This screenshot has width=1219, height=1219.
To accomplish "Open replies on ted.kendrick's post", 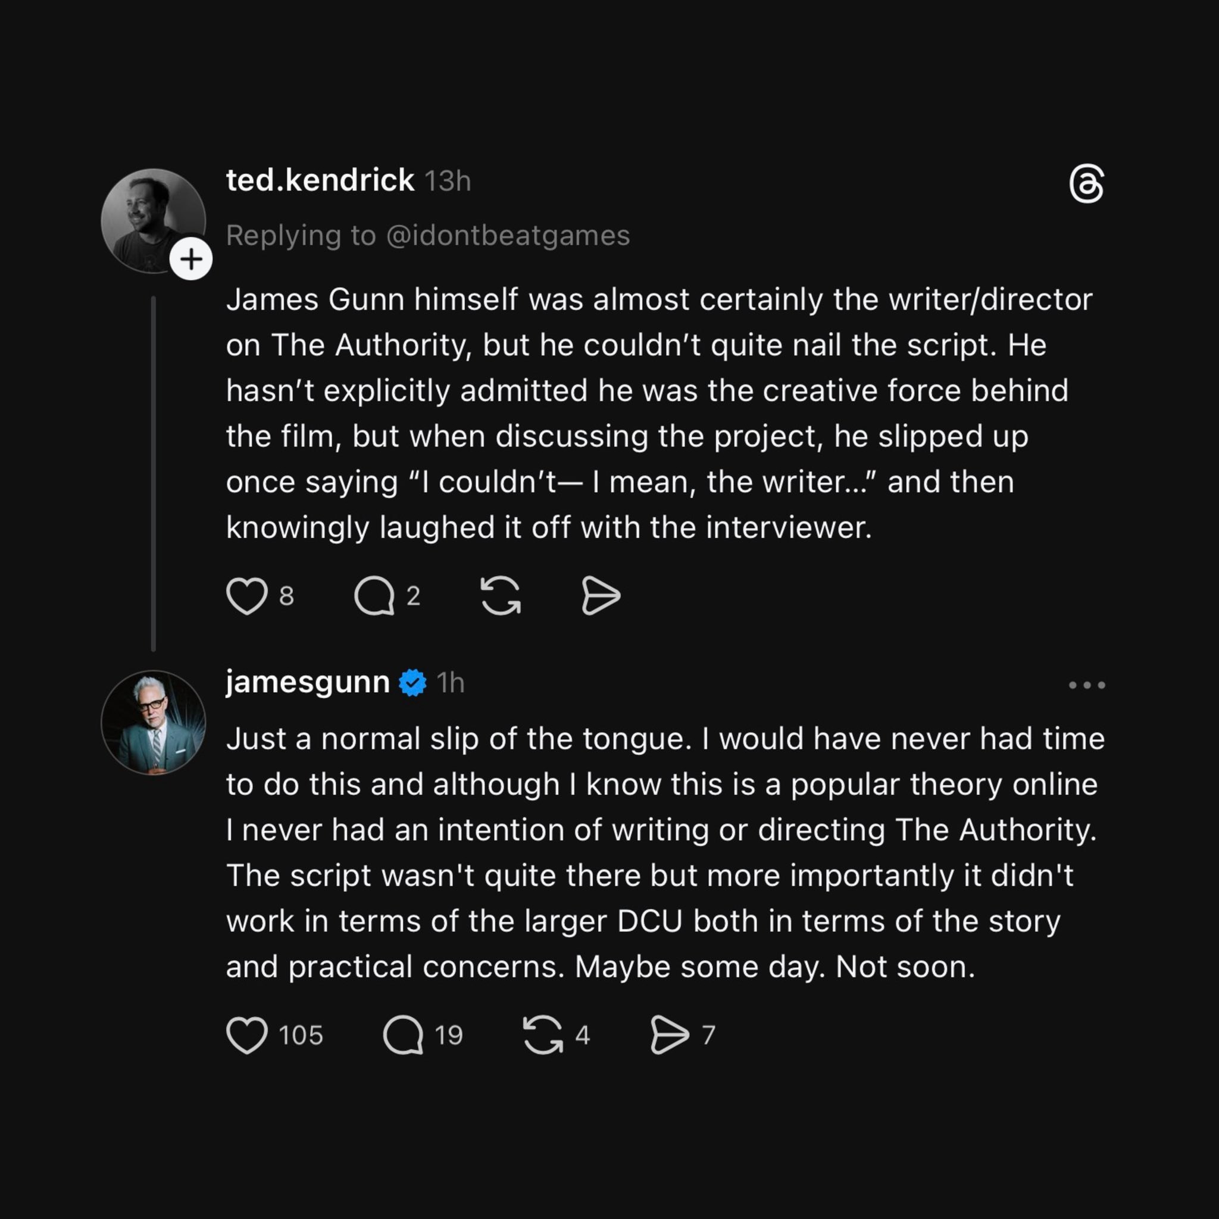I will pyautogui.click(x=374, y=596).
